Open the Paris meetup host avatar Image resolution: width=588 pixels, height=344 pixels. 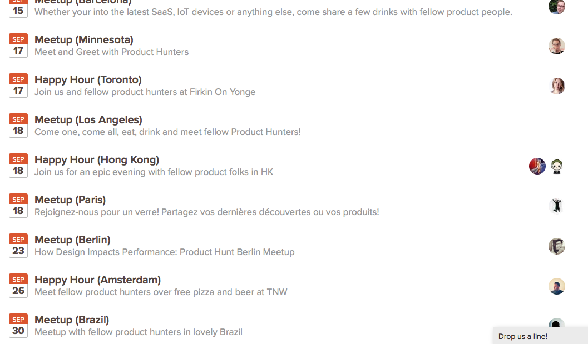(x=556, y=206)
